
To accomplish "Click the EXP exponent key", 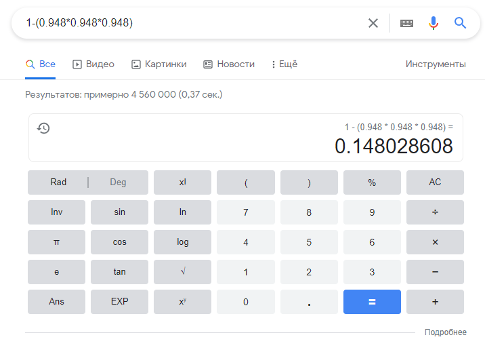I will tap(119, 302).
